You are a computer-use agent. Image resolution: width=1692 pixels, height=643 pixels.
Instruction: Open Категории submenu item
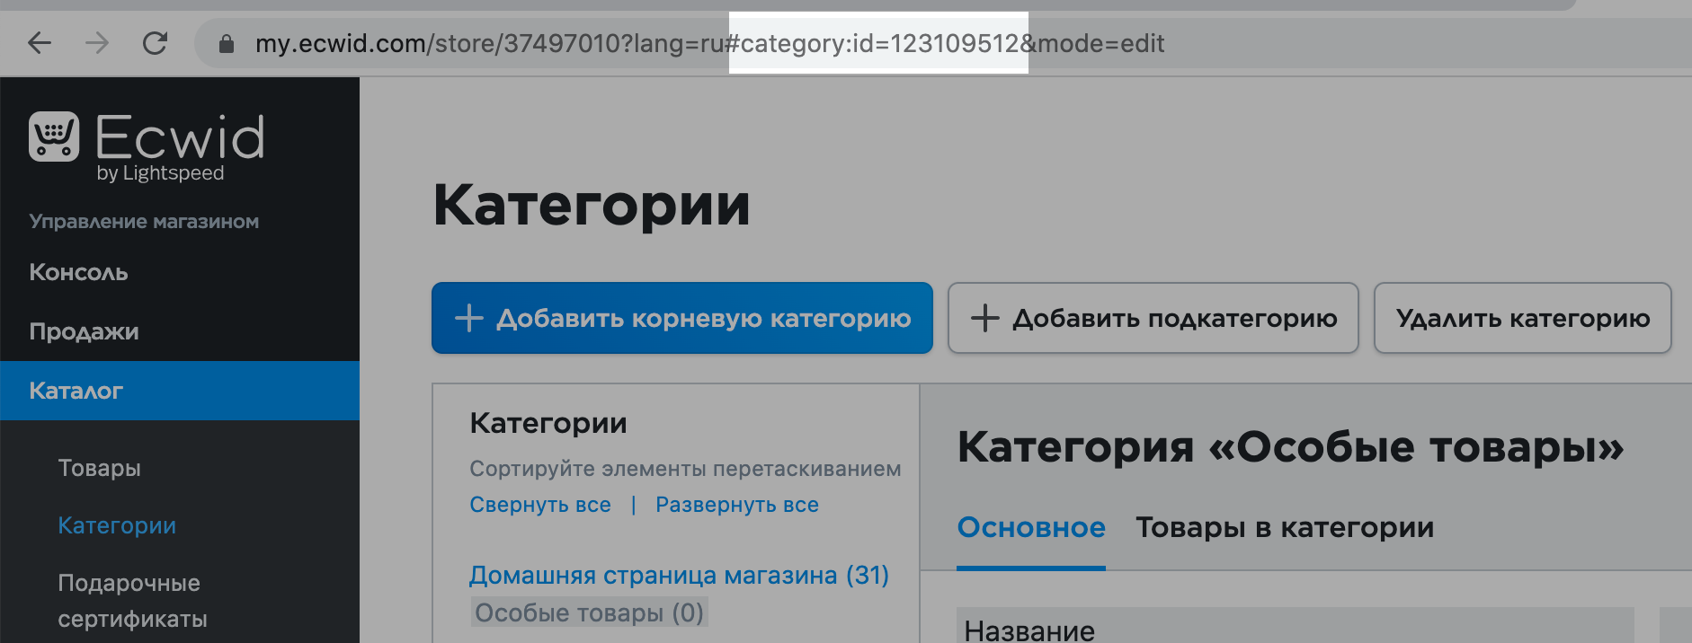pos(117,525)
